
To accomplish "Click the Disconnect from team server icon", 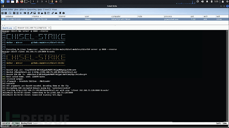I will tap(6, 13).
